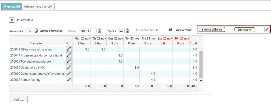Open note for 210051 Förvalta ekonomisystem
The height and width of the screenshot is (104, 271).
tap(69, 61)
